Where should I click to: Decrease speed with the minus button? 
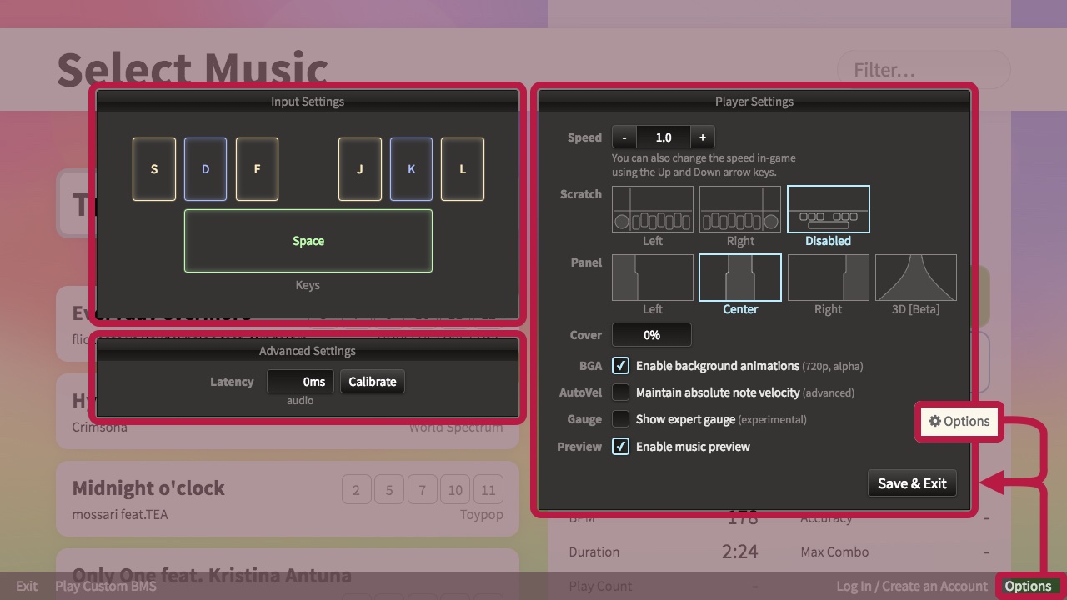[x=624, y=137]
